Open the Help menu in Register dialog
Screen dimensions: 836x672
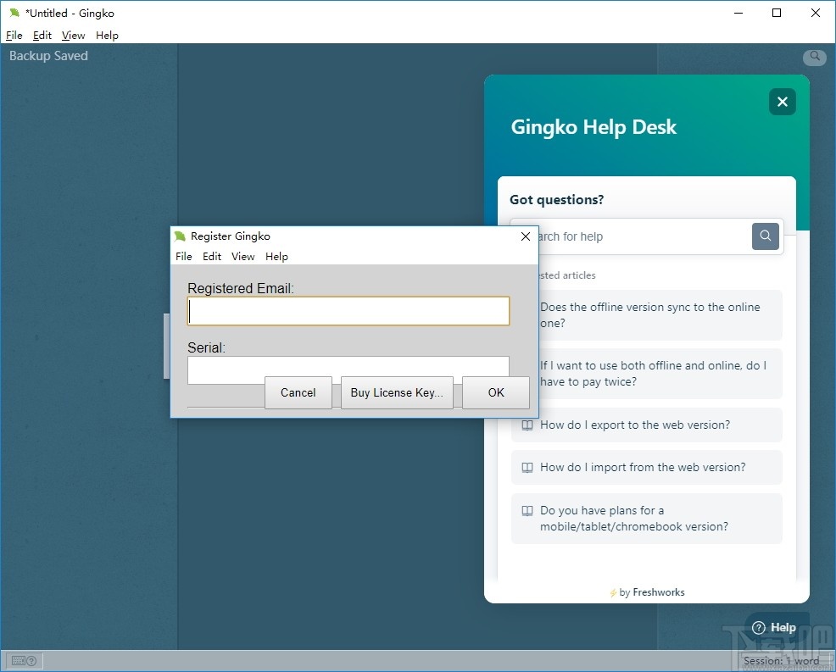(x=276, y=257)
